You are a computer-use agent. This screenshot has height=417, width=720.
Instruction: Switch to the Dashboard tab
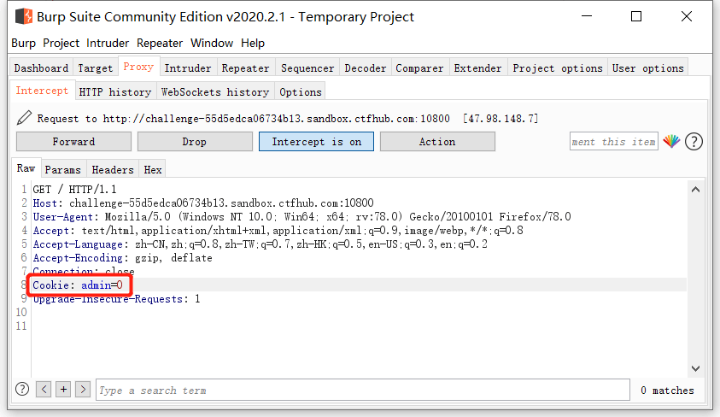41,68
